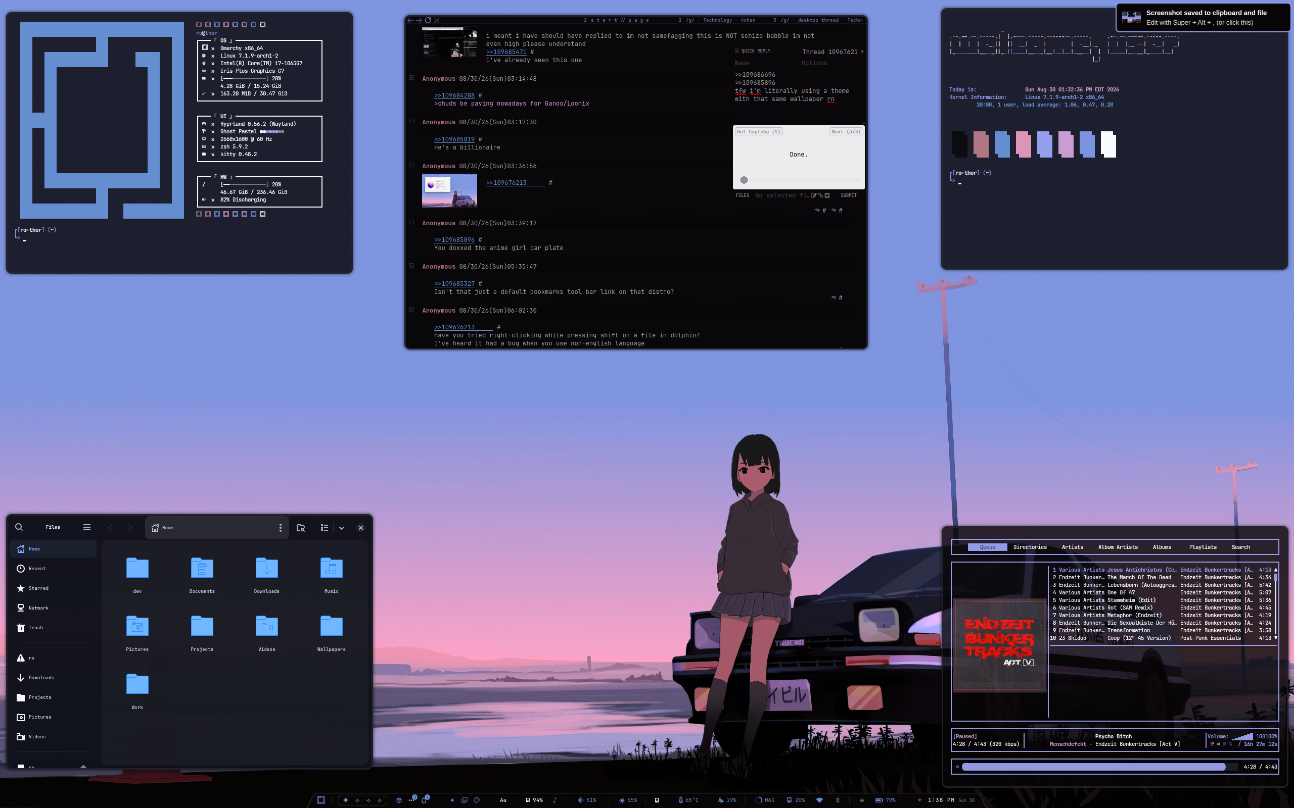
Task: Switch to the start page browser tab
Action: 616,20
